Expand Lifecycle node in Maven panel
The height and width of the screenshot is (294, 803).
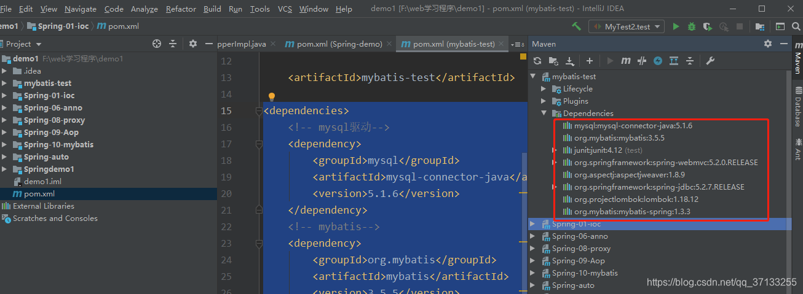pos(544,89)
